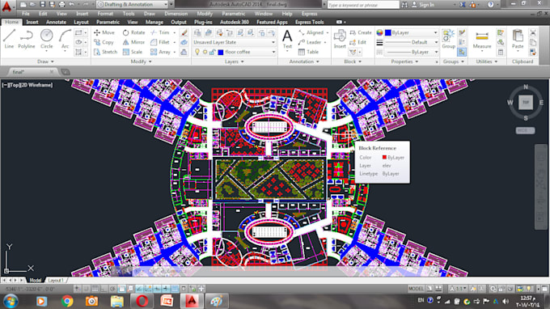Activate the Scale command
Viewport: 550px width, 309px height.
[133, 52]
